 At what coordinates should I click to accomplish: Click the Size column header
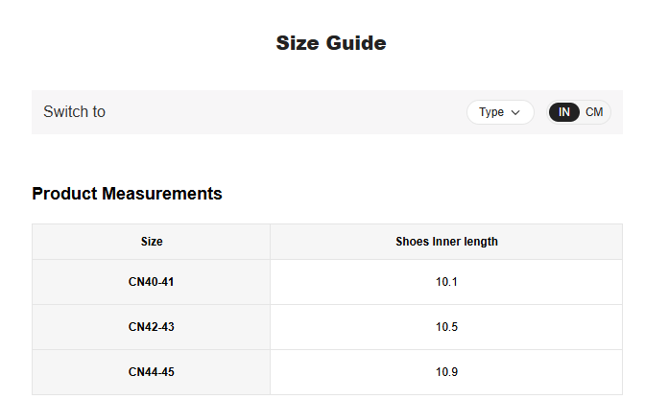click(x=152, y=242)
